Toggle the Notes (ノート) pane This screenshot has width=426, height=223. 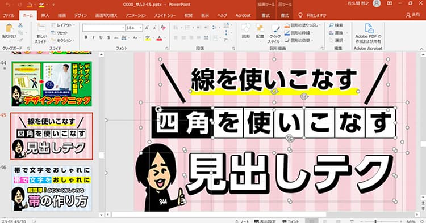[243, 221]
